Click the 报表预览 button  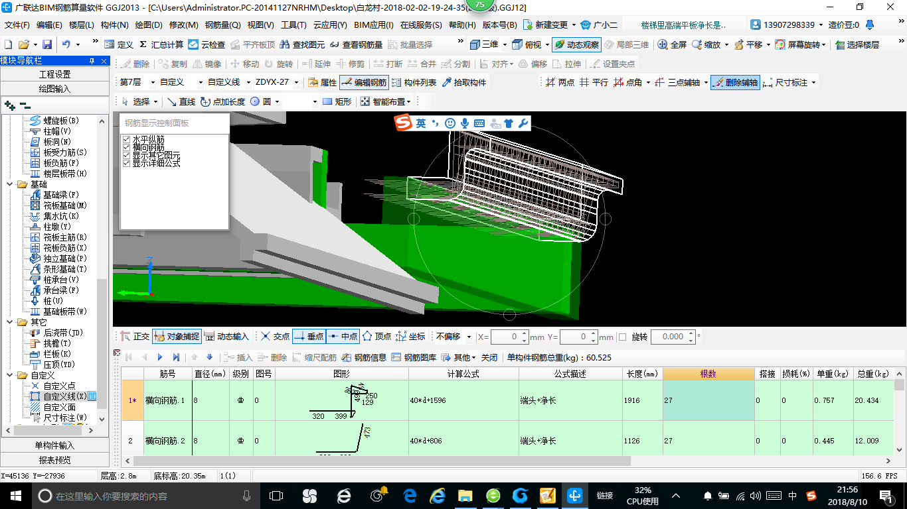click(x=54, y=460)
